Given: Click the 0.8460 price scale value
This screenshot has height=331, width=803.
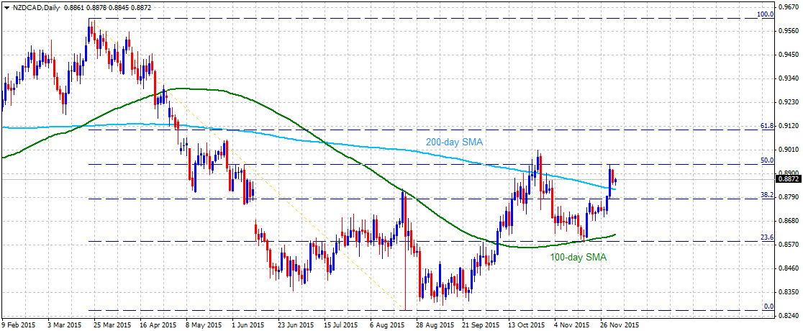Looking at the screenshot, I should (789, 268).
